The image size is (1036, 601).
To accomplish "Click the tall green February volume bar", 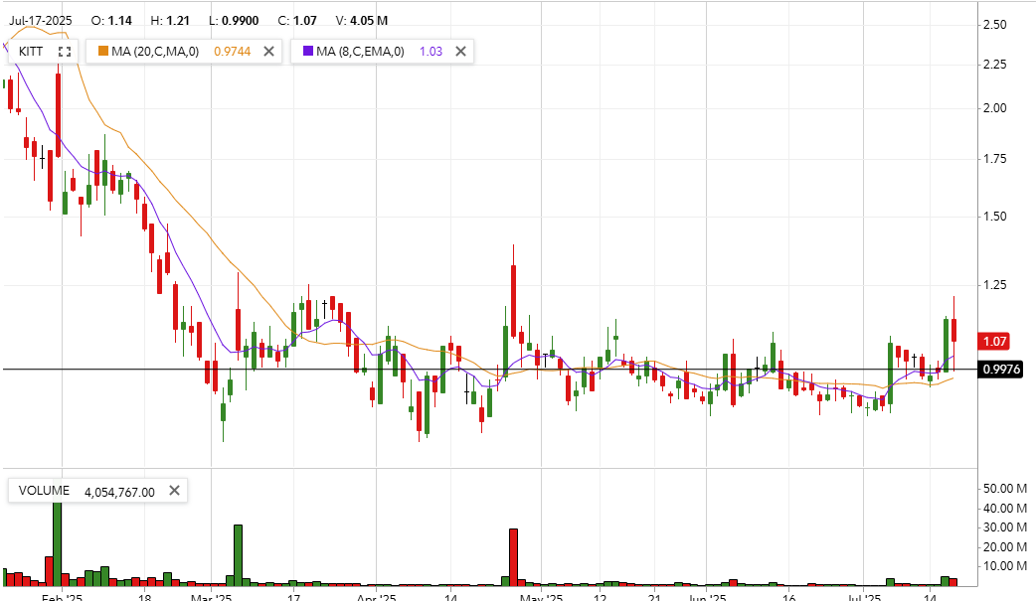I will 58,544.
